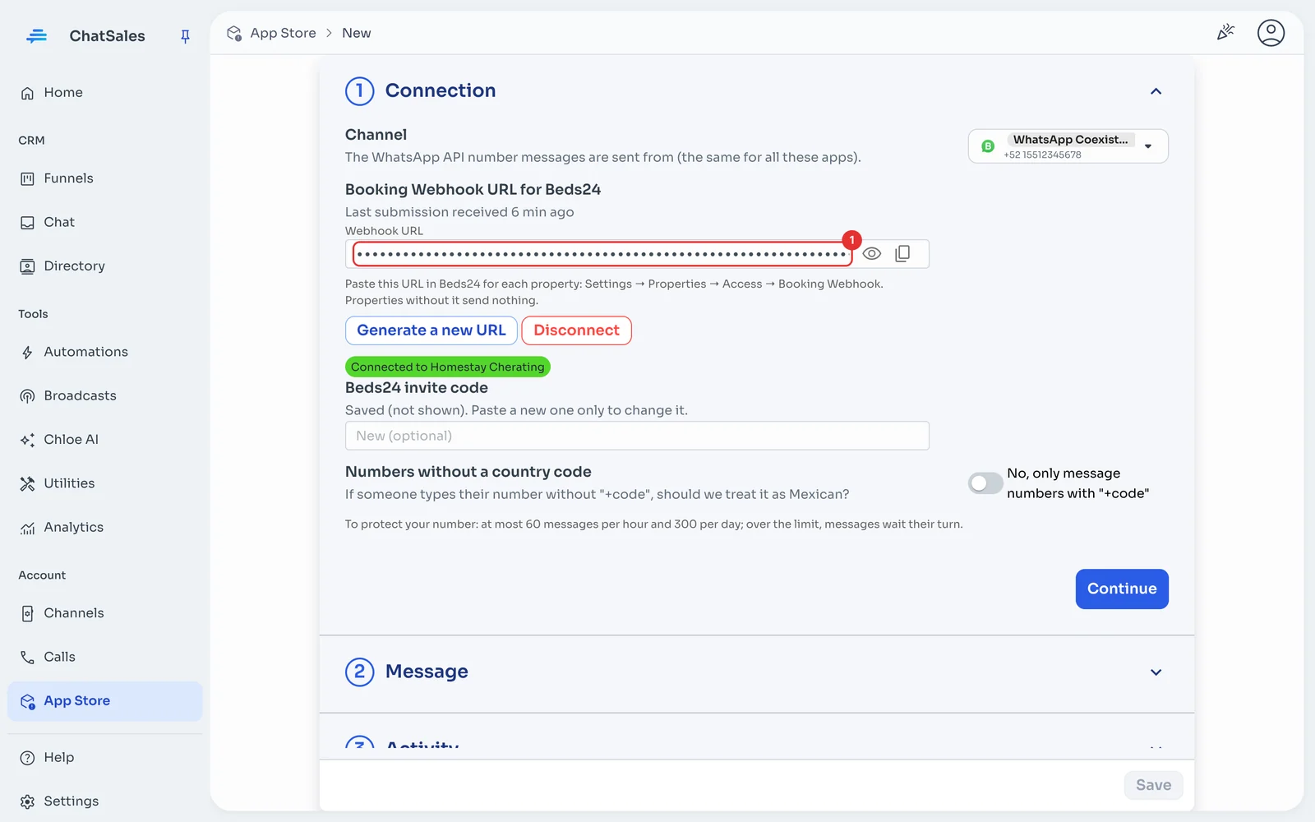Click App Store breadcrumb link

coord(283,33)
